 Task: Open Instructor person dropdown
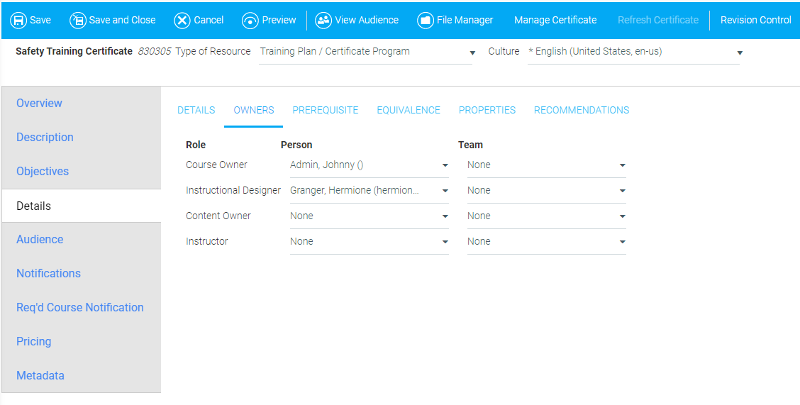point(445,242)
